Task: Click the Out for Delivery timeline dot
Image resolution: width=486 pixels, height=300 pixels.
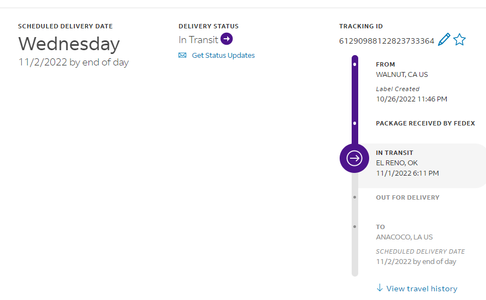Action: pos(355,197)
